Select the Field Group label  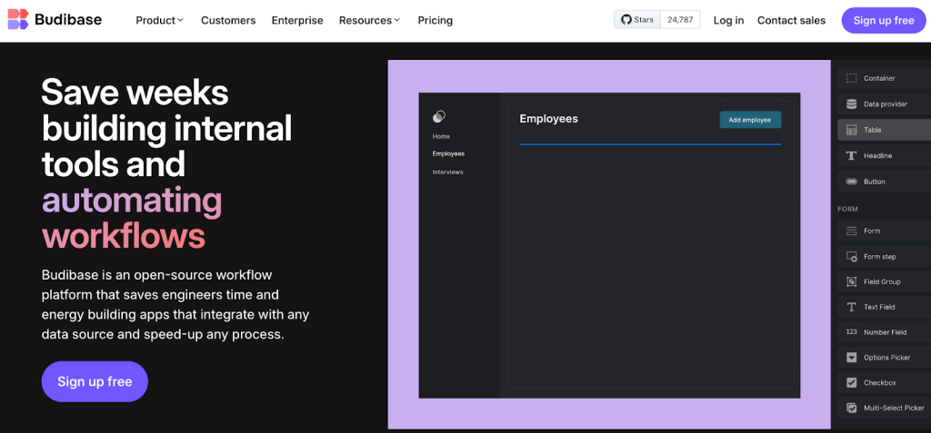pos(882,281)
